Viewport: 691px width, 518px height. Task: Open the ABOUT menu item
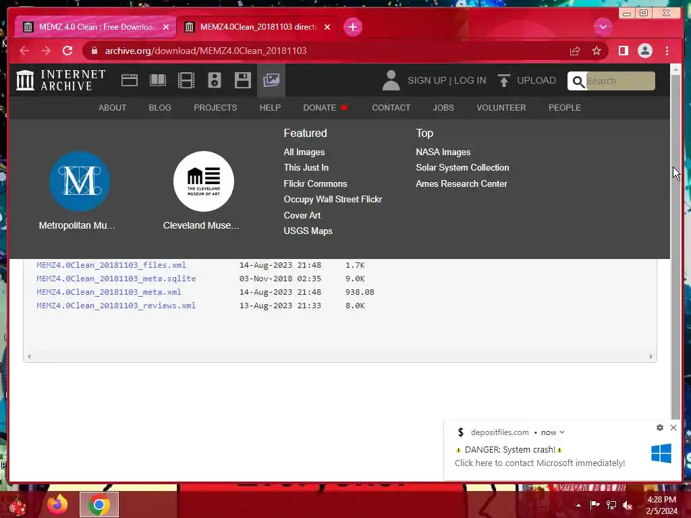tap(113, 107)
